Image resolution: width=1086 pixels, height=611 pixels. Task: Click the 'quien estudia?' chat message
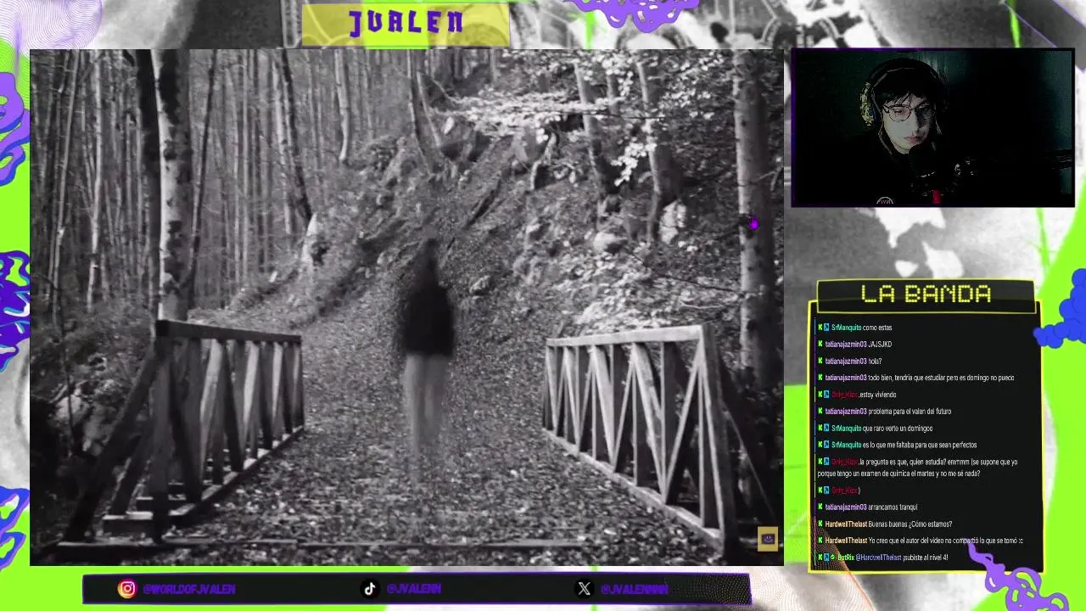click(917, 468)
